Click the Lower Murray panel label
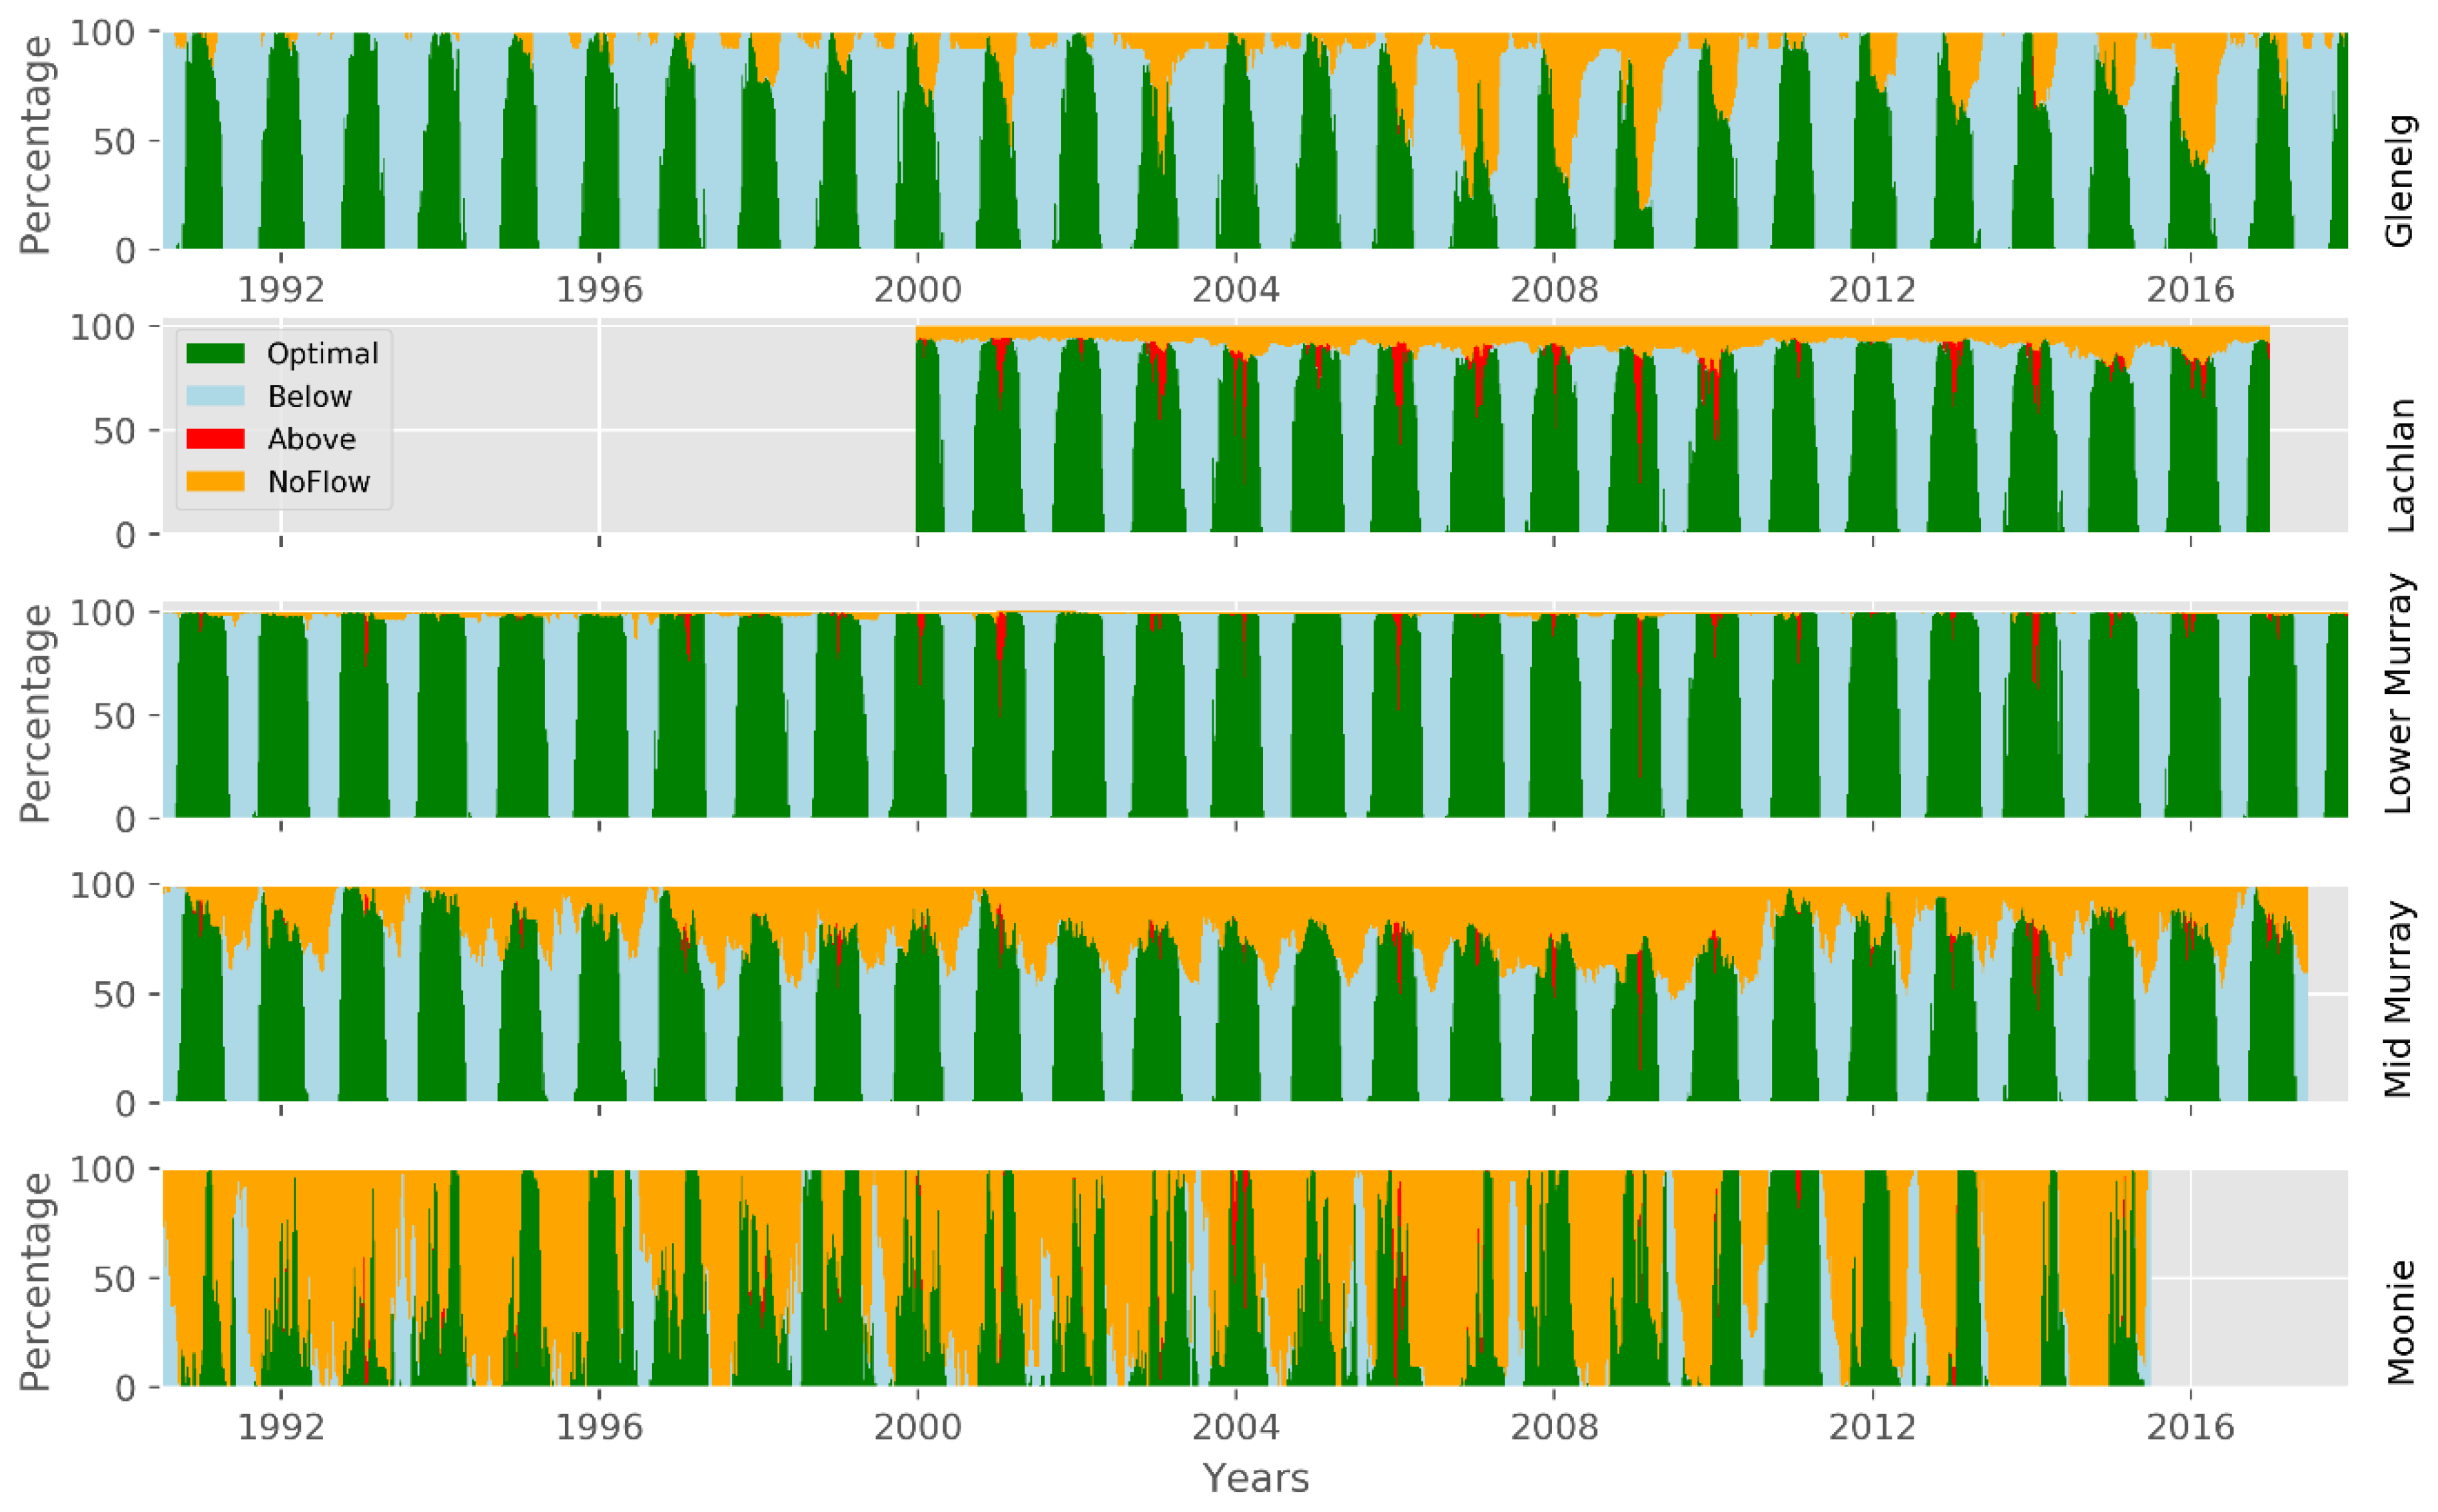 click(2400, 693)
